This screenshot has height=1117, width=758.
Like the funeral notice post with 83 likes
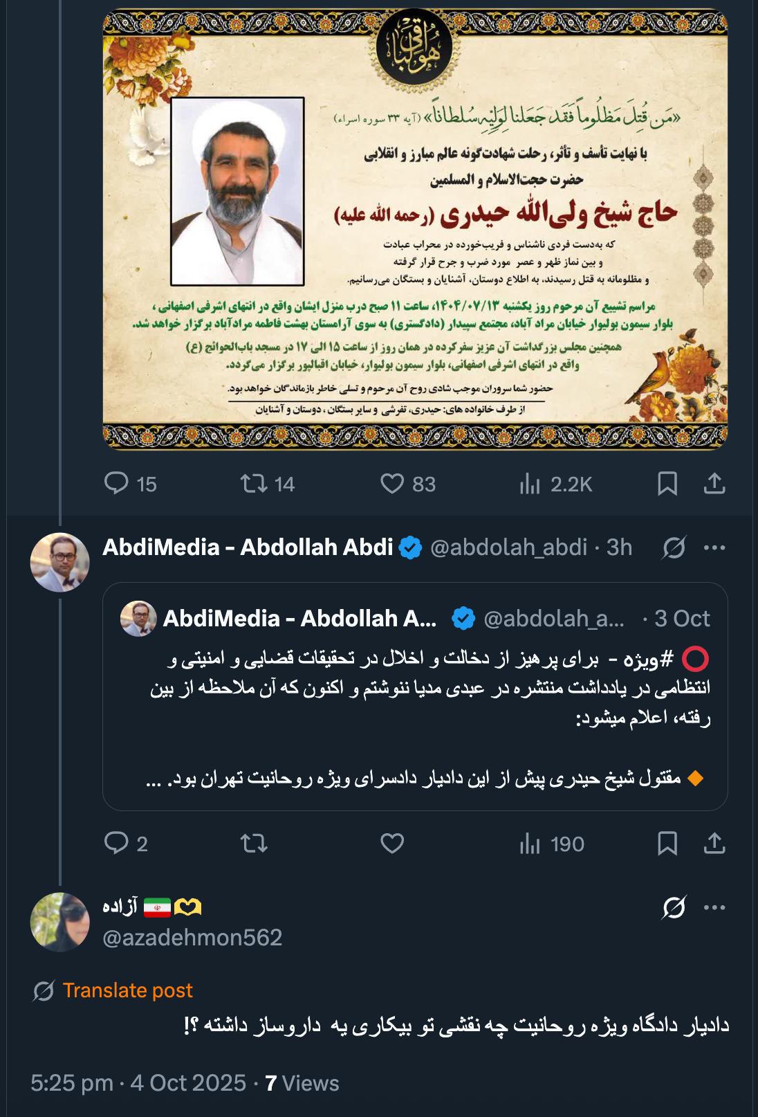(392, 483)
